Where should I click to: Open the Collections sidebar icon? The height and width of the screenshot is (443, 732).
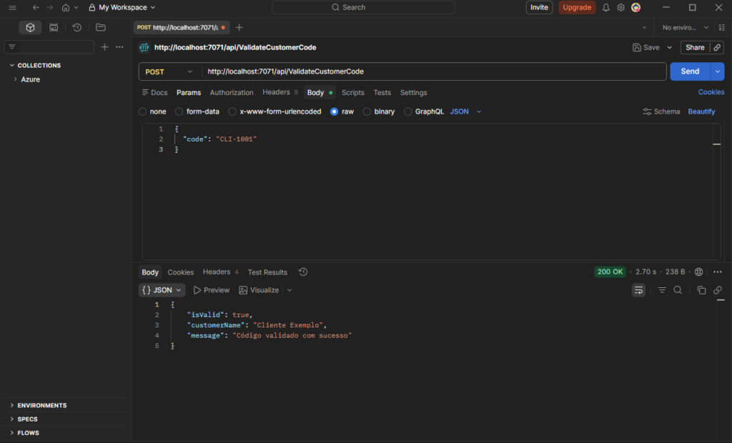pos(30,27)
